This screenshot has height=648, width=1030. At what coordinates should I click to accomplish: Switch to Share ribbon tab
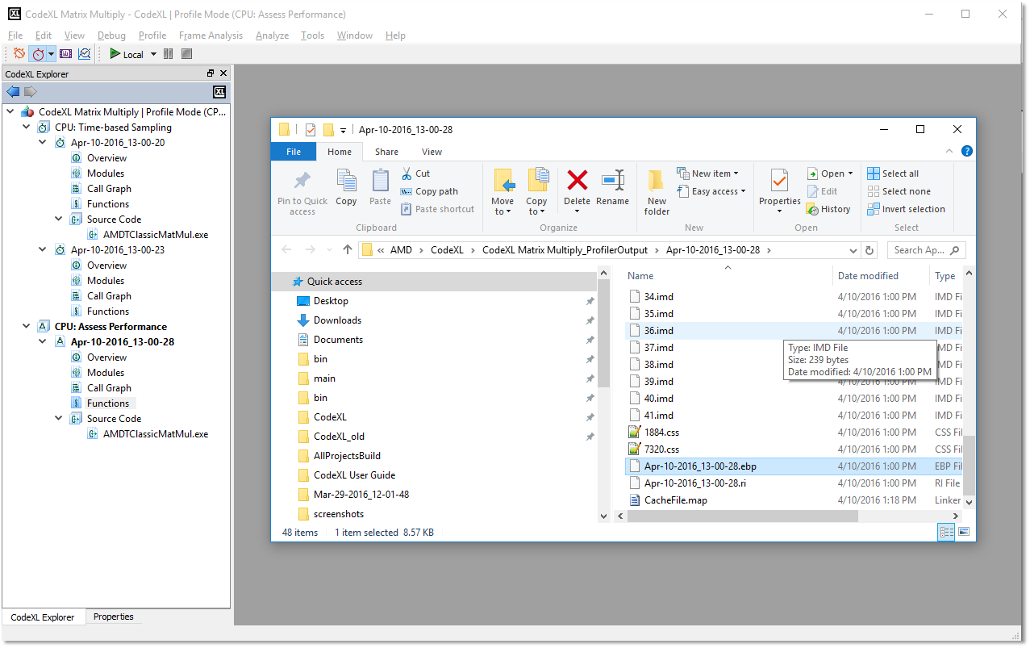click(x=386, y=152)
